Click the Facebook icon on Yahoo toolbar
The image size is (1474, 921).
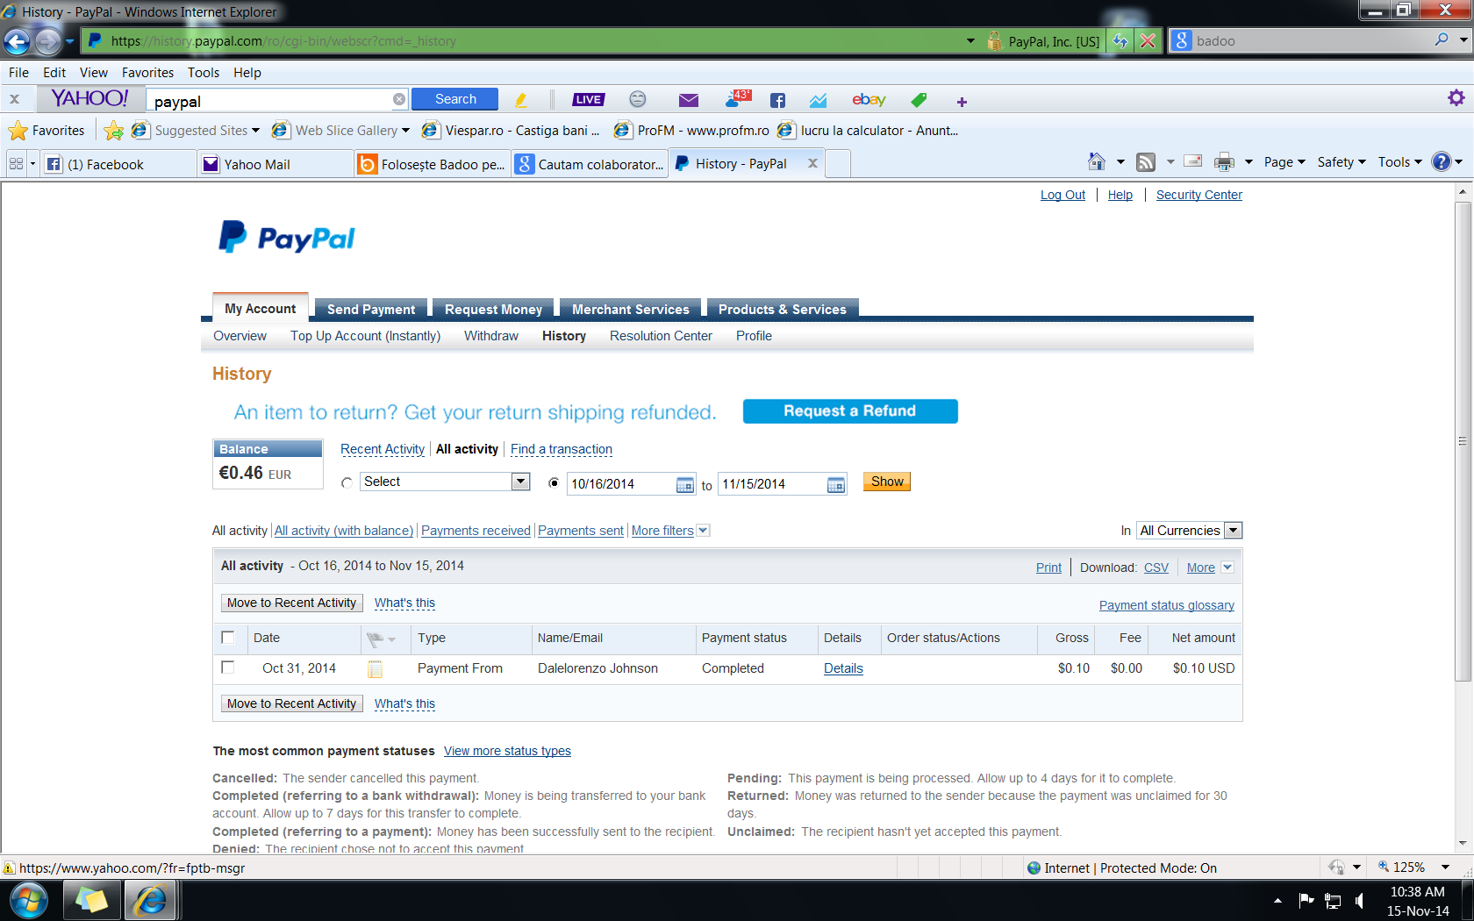pyautogui.click(x=777, y=100)
